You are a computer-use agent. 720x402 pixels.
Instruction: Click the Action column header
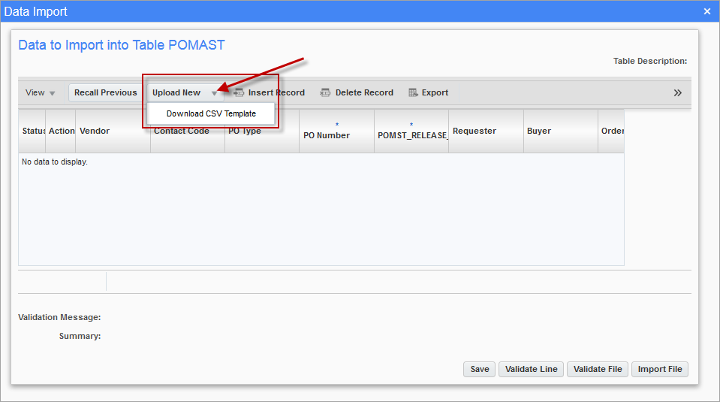[61, 131]
